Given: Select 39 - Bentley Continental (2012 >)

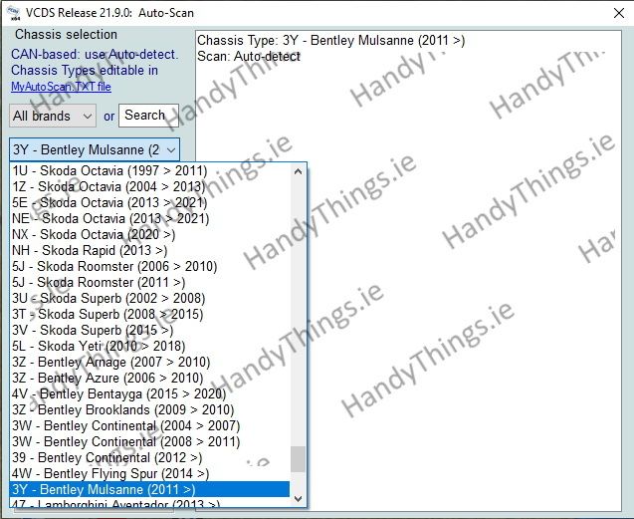Looking at the screenshot, I should (149, 458).
